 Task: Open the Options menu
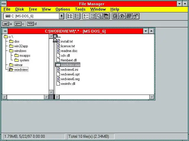tap(63, 9)
